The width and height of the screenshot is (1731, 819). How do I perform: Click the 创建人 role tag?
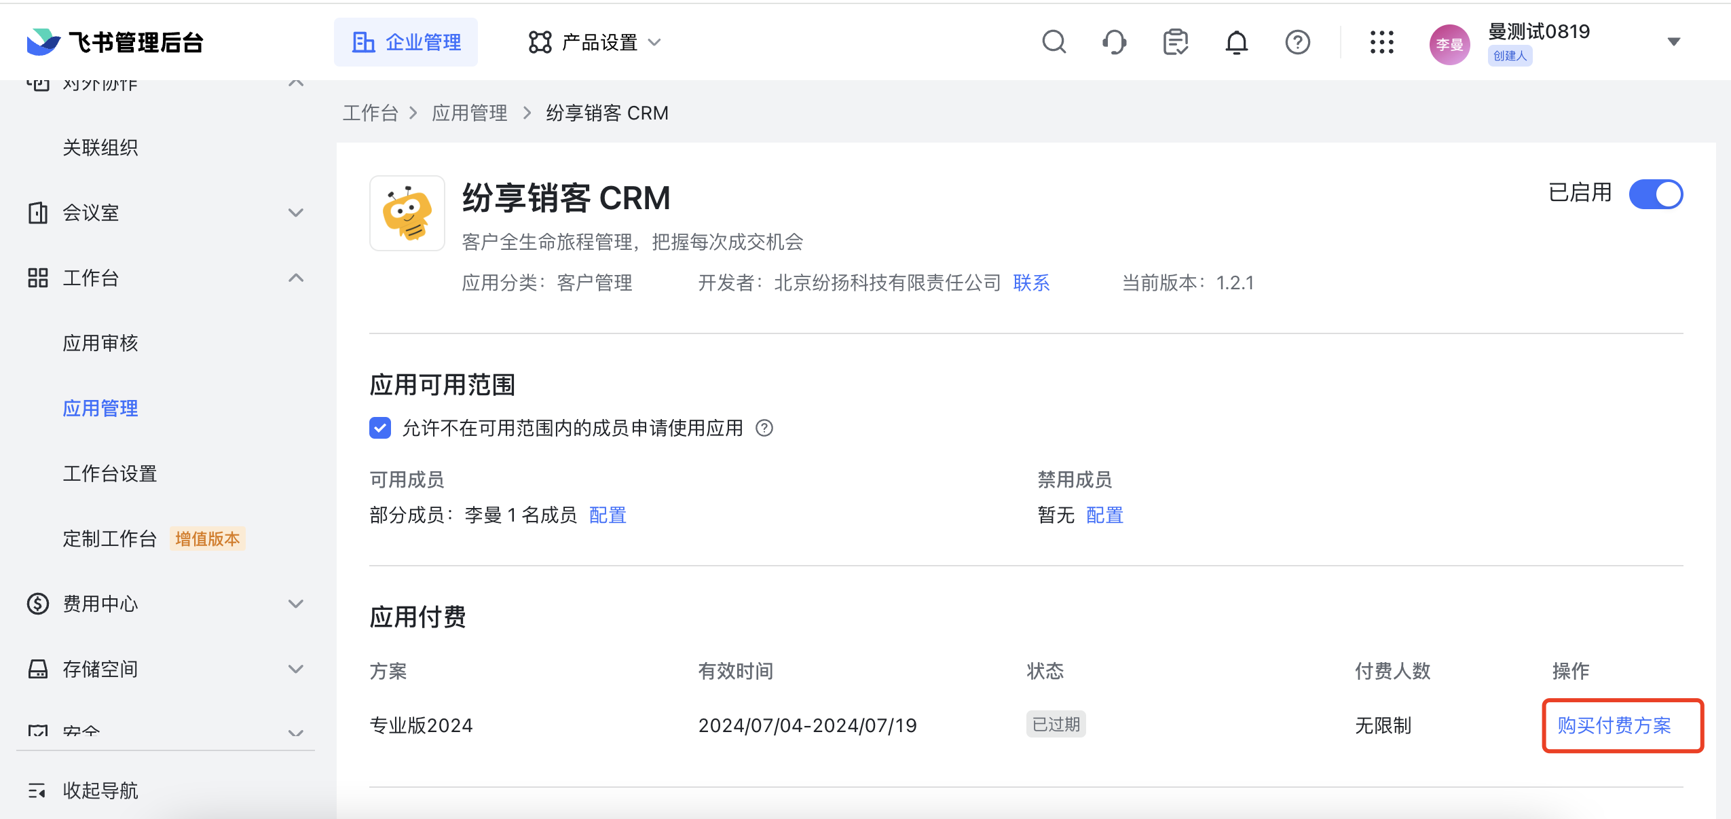click(1510, 56)
